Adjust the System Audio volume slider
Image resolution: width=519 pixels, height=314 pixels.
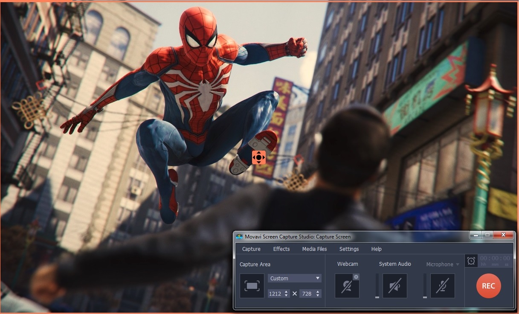pos(377,286)
